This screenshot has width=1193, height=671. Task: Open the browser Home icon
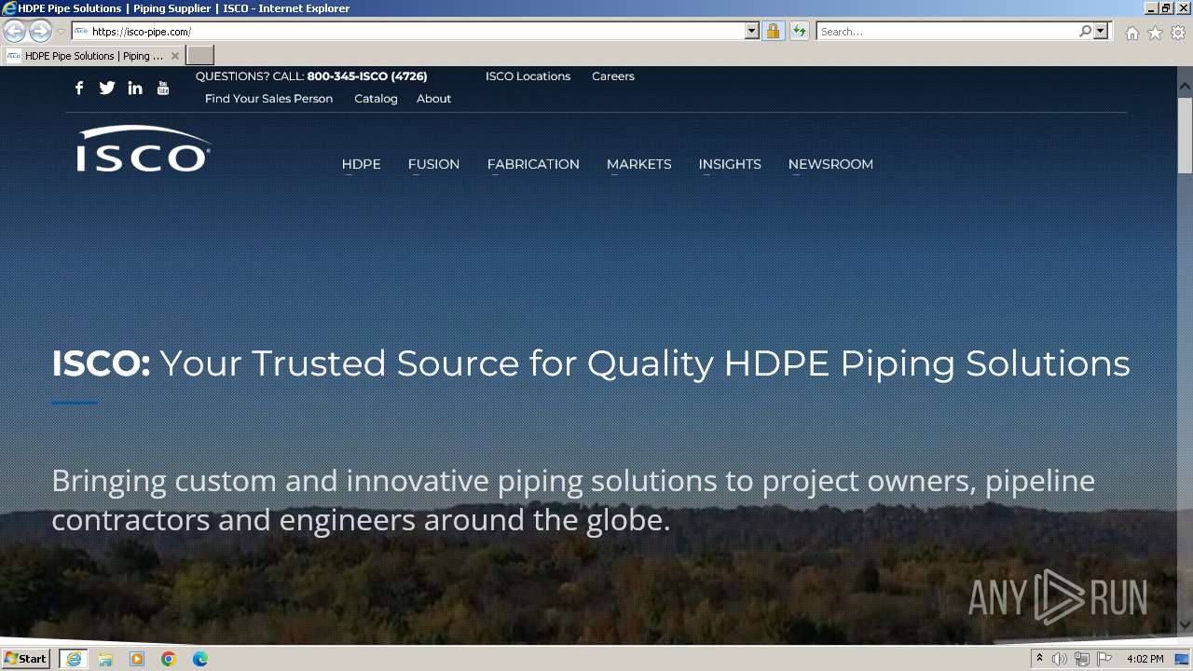pyautogui.click(x=1131, y=33)
